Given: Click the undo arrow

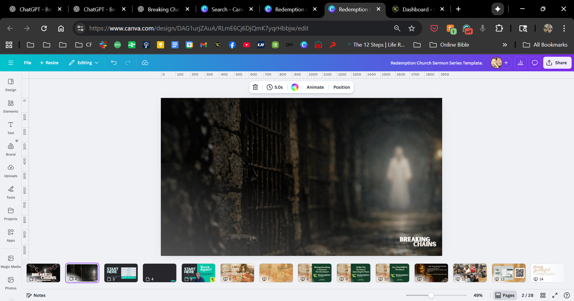Looking at the screenshot, I should click(114, 63).
